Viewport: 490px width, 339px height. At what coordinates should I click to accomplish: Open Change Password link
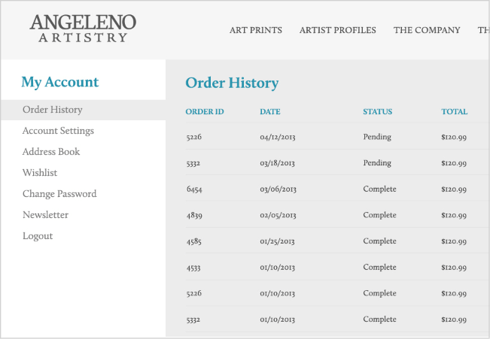pyautogui.click(x=59, y=194)
